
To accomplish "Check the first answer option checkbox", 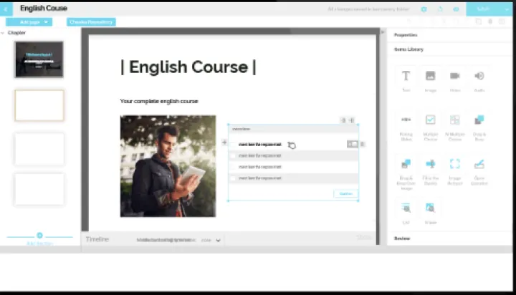I will [x=233, y=144].
